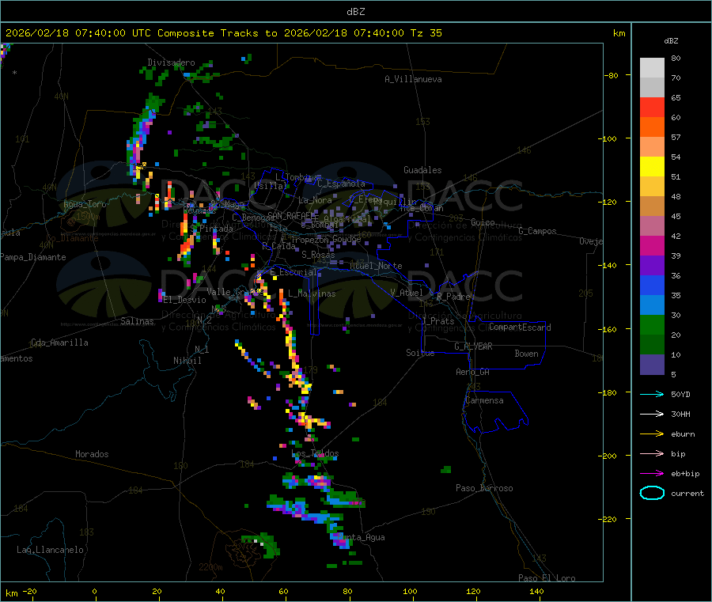Click the Paso_Barroso label
Viewport: 712px width, 602px height.
tap(484, 489)
